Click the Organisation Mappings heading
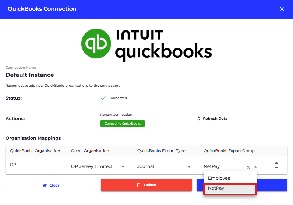 tap(33, 138)
